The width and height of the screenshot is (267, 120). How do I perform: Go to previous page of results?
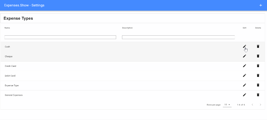point(252,105)
